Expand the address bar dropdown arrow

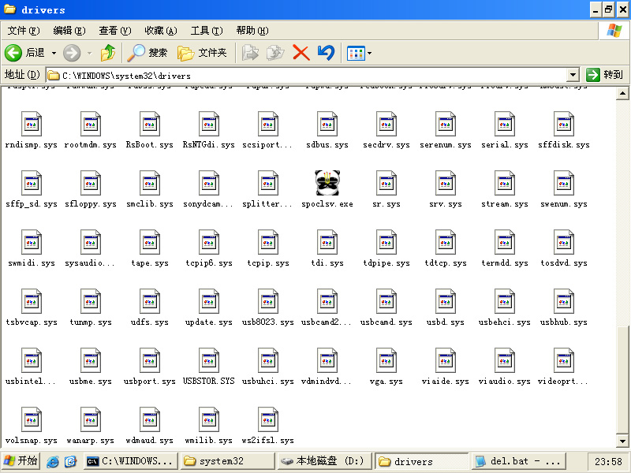point(573,75)
